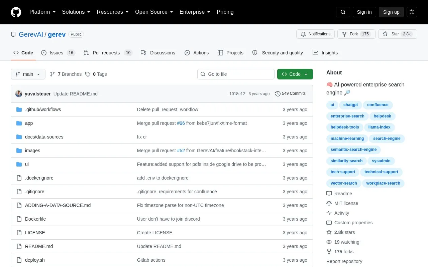Click the GitHub logo icon

16,12
